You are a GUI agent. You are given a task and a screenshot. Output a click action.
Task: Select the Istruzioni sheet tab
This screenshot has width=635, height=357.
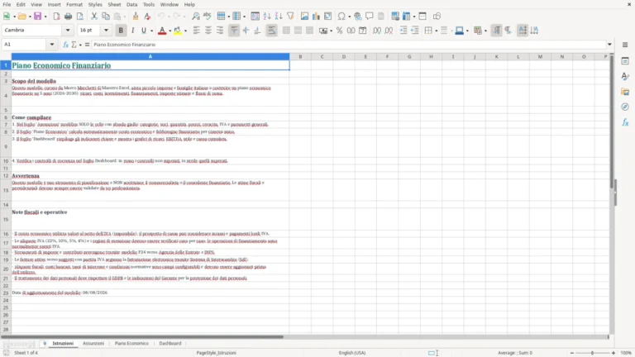coord(63,343)
